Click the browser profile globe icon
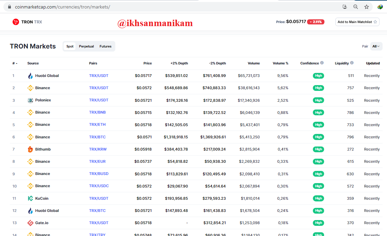Viewport: 387px width, 236px height. click(380, 7)
